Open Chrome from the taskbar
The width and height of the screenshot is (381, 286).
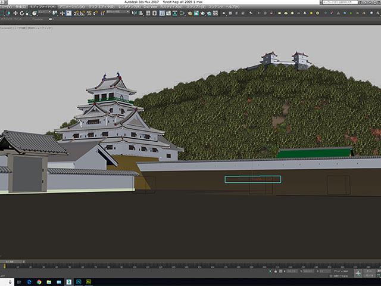point(39,281)
